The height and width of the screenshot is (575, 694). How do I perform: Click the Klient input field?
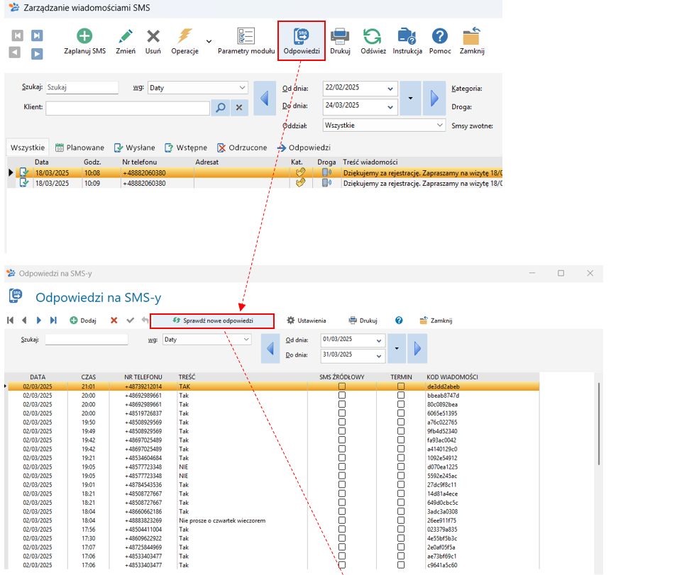pyautogui.click(x=128, y=108)
